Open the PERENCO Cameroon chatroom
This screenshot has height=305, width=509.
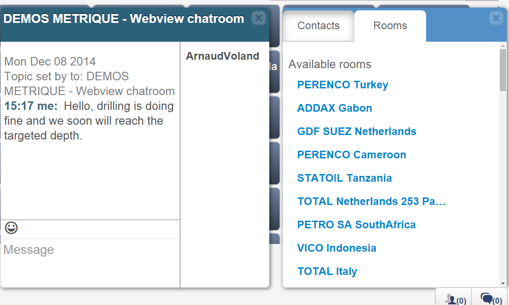point(351,155)
